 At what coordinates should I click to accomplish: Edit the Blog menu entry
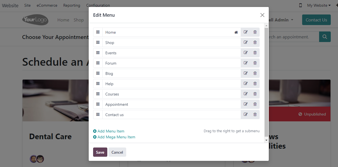click(245, 73)
